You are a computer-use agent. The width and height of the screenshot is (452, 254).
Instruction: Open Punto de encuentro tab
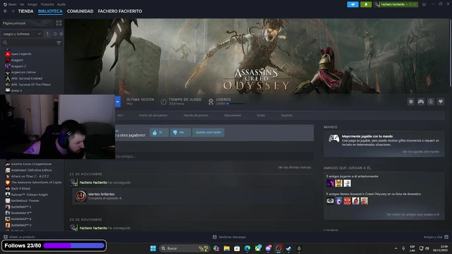tap(153, 115)
